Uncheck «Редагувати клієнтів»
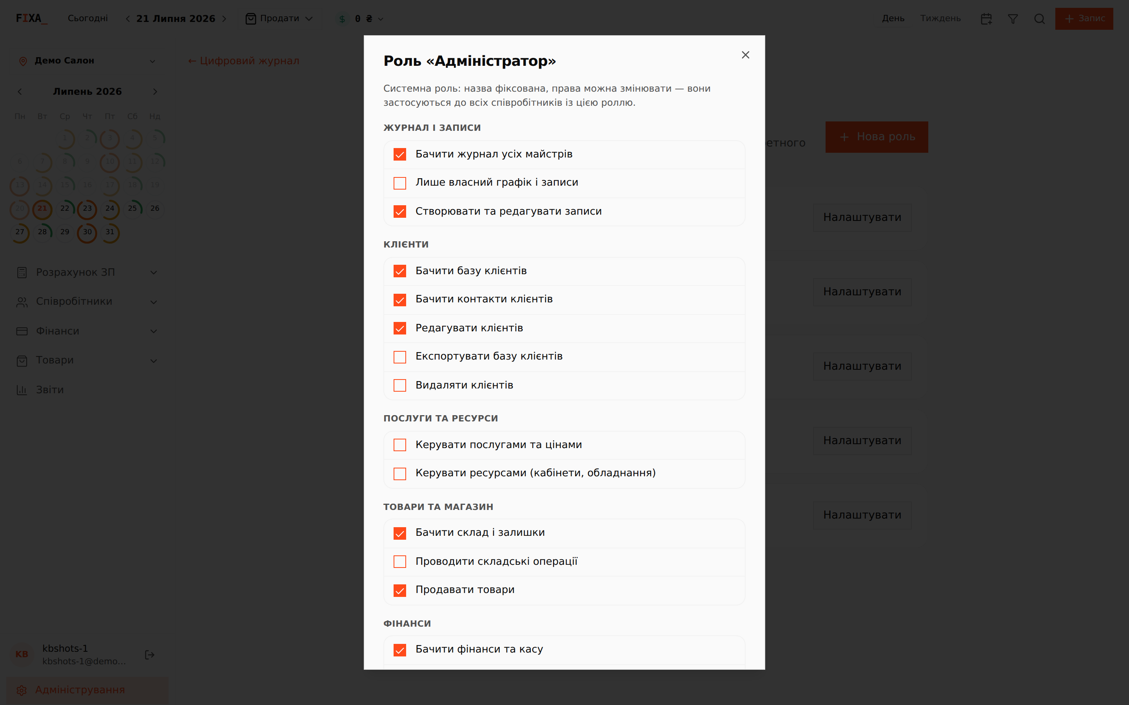The width and height of the screenshot is (1129, 705). [400, 328]
